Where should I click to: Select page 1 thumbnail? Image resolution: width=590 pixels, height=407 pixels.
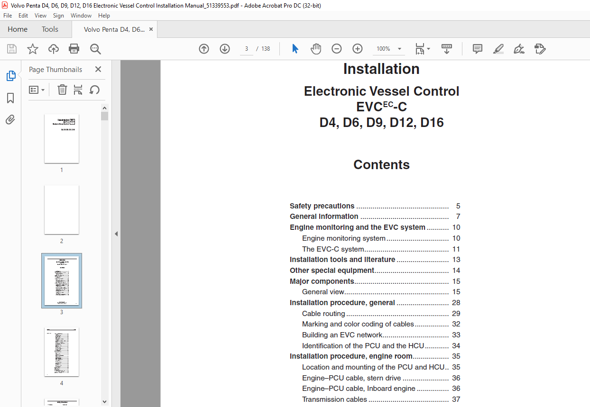pos(62,139)
